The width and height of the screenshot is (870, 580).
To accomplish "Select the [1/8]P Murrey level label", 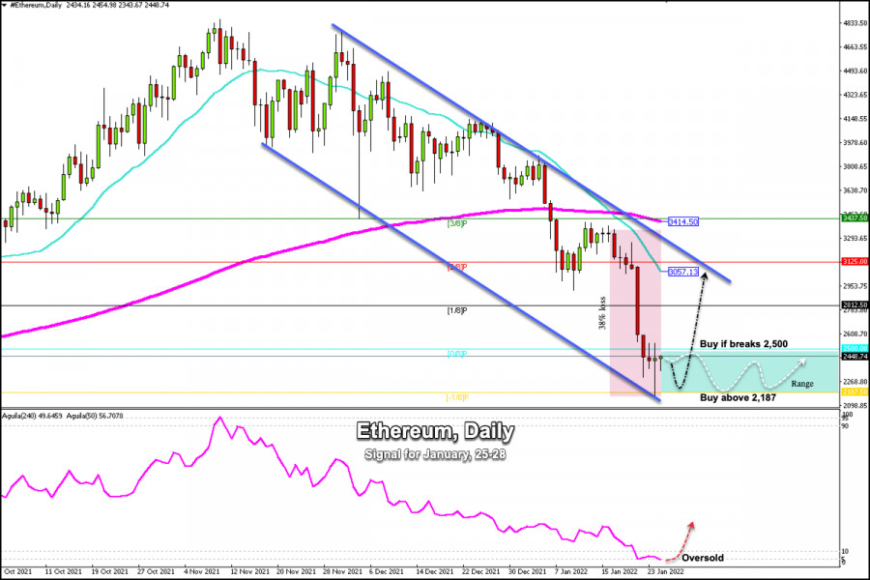I will (457, 310).
